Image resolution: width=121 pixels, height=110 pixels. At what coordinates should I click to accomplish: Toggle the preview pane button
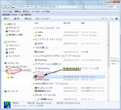point(111,19)
